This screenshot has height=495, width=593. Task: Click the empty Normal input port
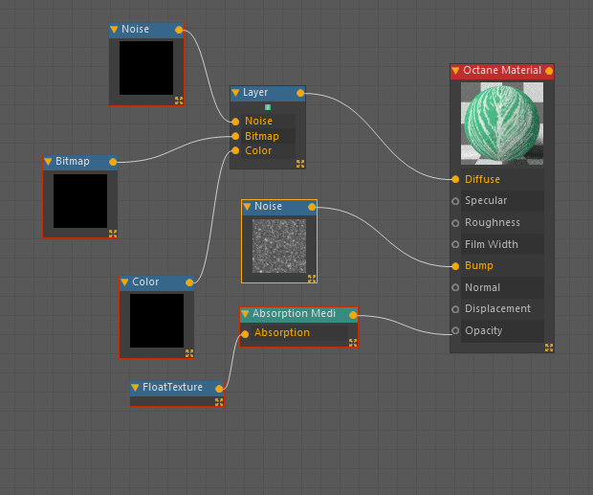click(455, 287)
